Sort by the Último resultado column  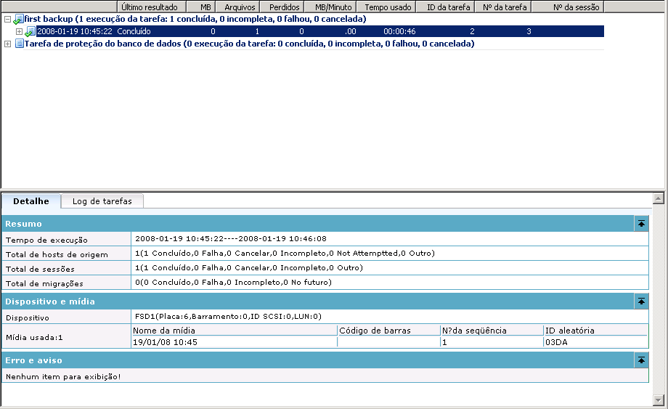(x=152, y=7)
